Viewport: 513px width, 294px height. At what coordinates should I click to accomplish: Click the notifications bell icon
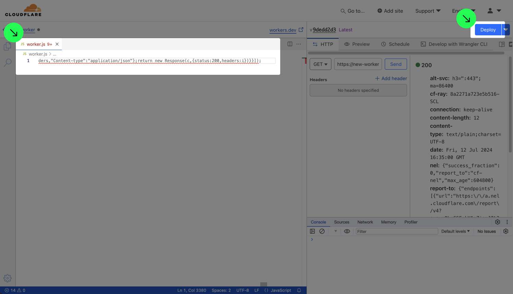click(x=299, y=290)
